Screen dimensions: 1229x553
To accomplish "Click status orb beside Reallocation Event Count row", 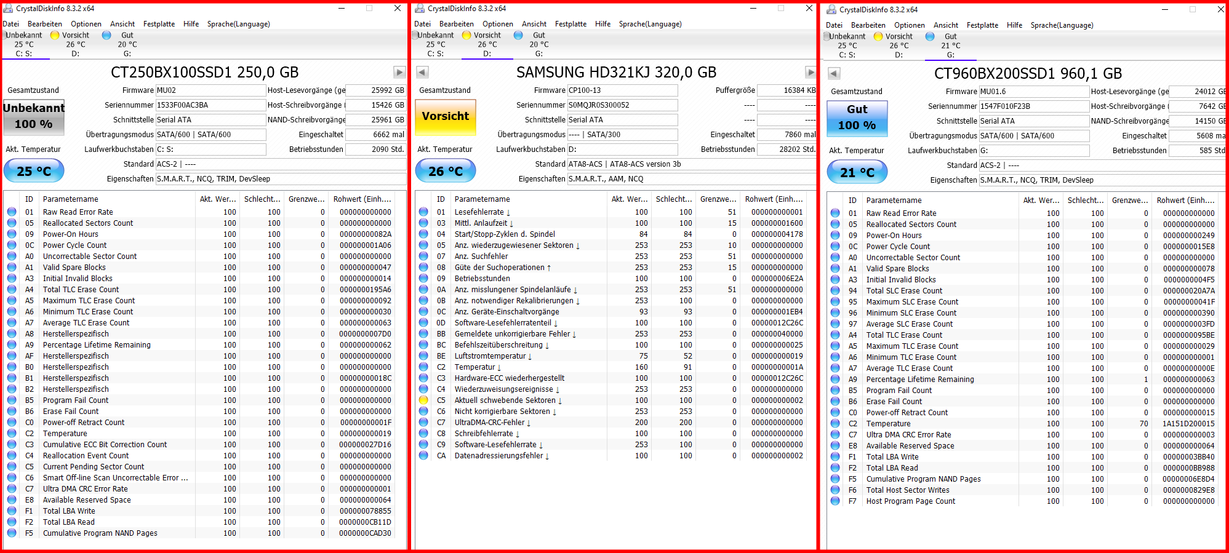I will tap(12, 455).
